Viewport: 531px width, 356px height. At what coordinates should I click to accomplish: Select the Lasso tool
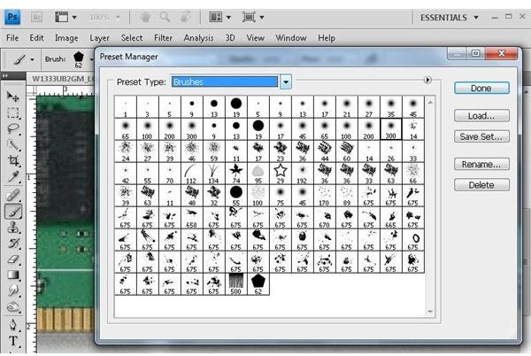pyautogui.click(x=13, y=129)
